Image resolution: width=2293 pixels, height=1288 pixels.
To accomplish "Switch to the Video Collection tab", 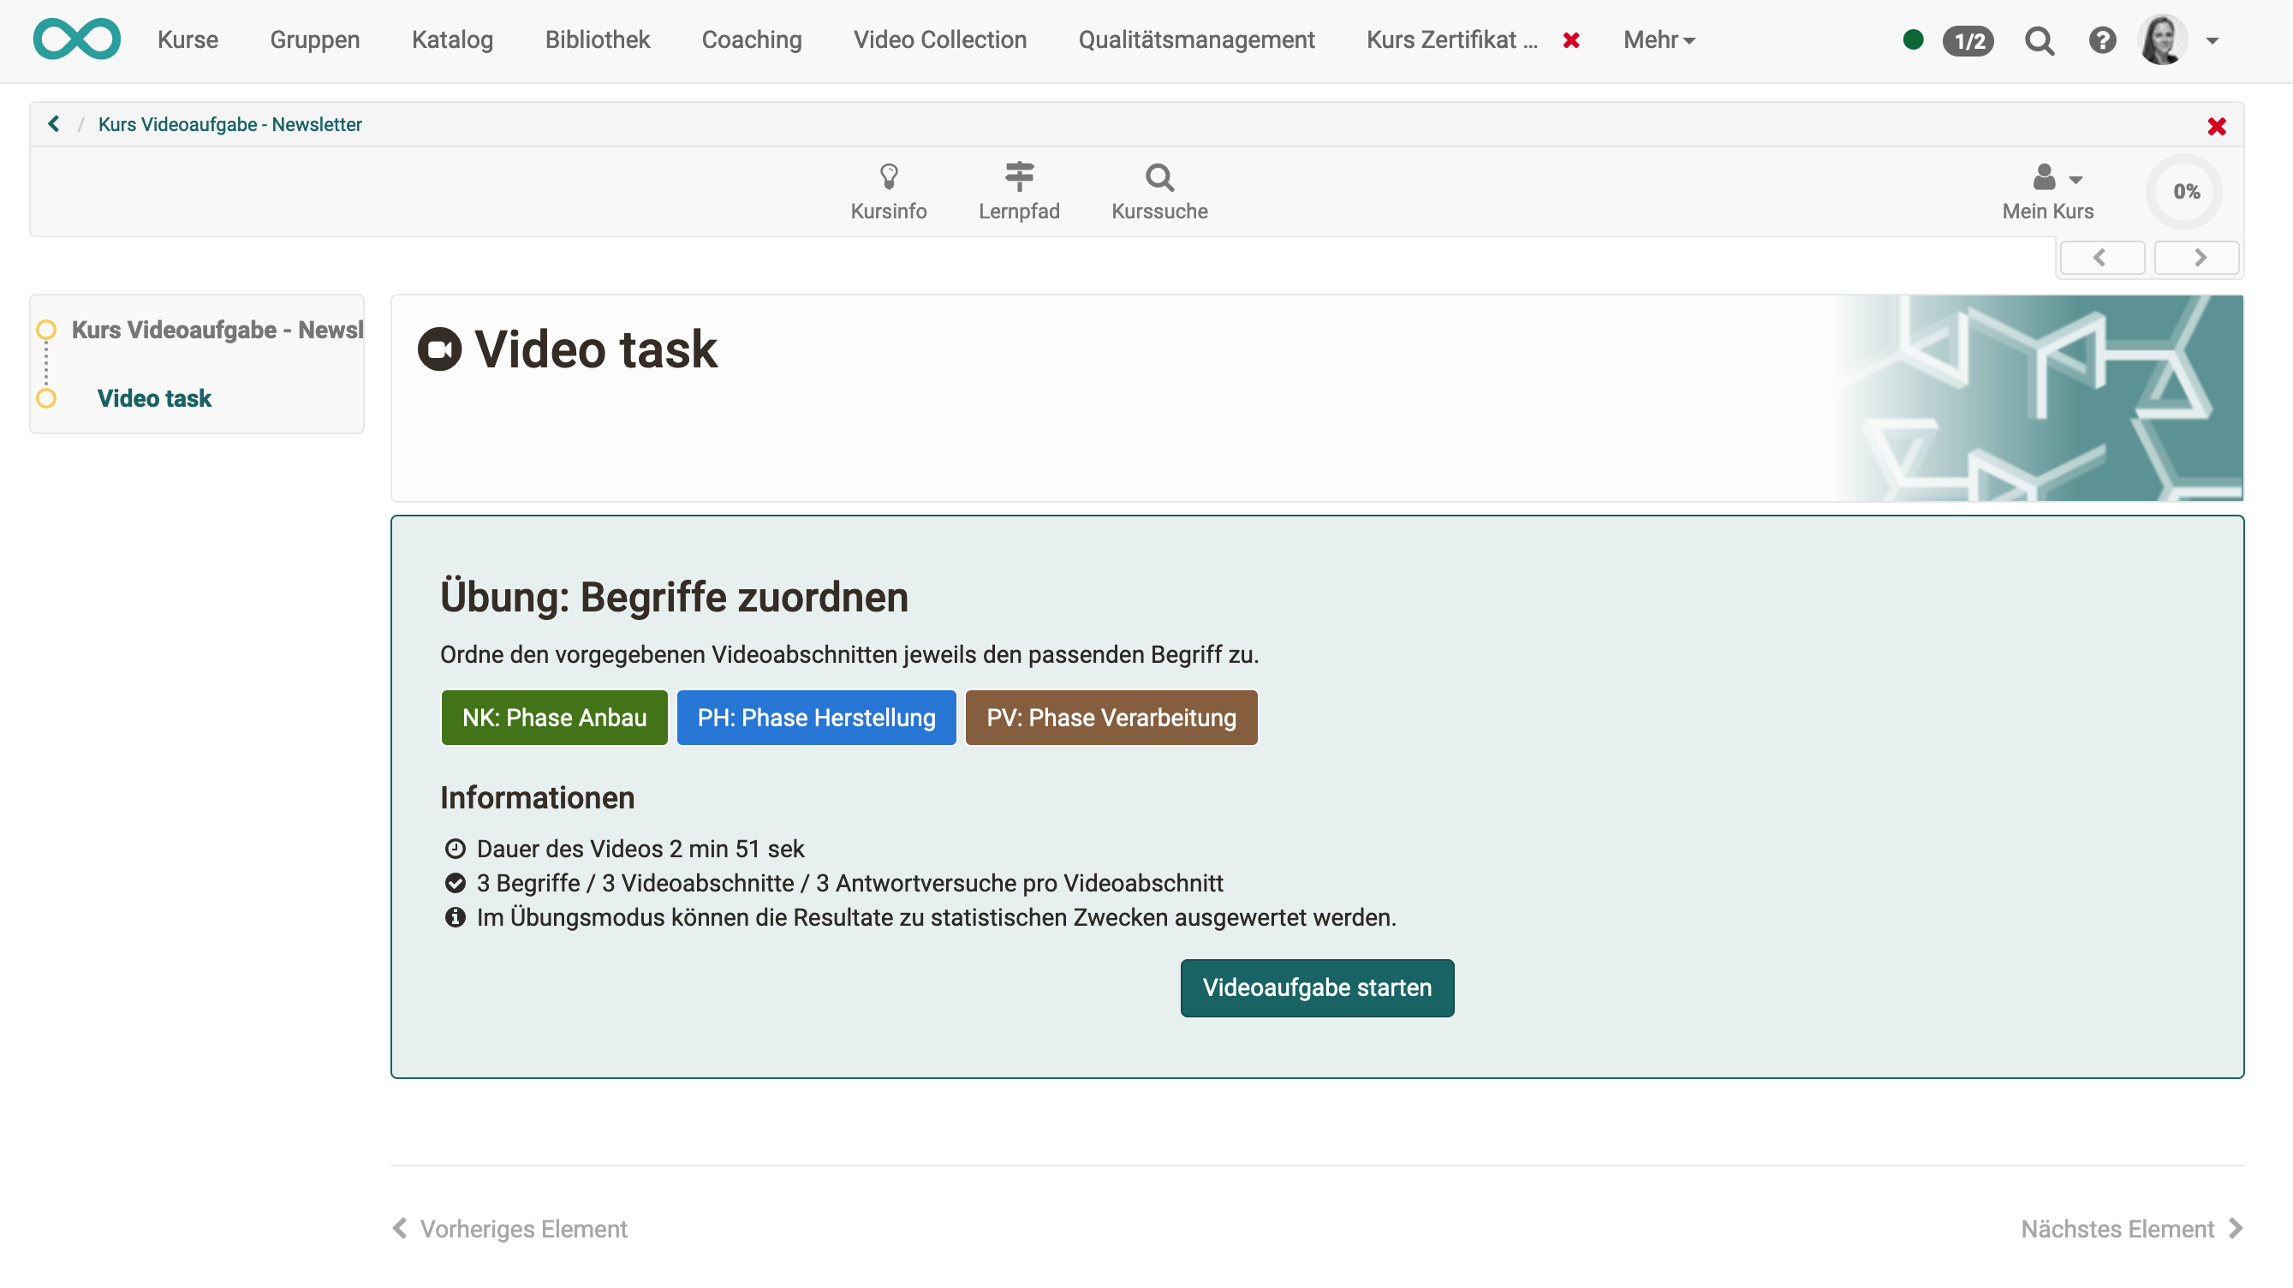I will pos(939,40).
